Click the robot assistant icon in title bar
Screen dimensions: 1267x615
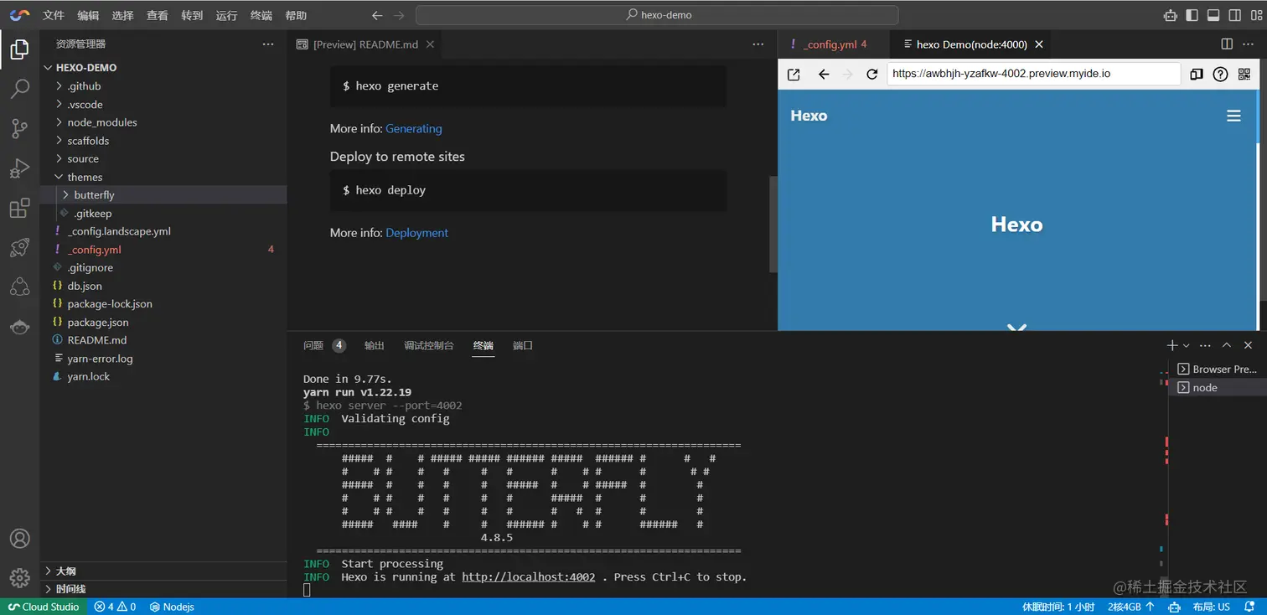pyautogui.click(x=1171, y=15)
